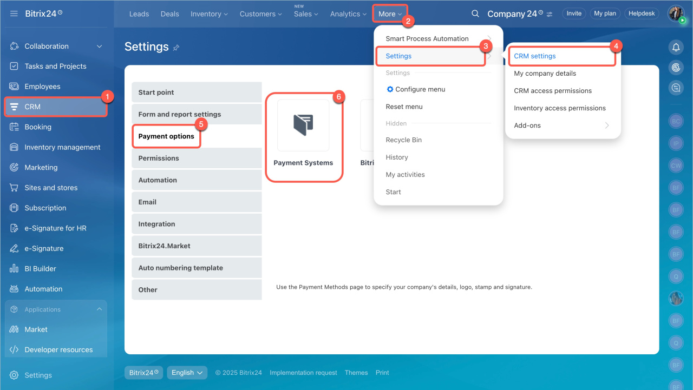Click the Implementation request footer link
This screenshot has height=390, width=693.
(303, 373)
